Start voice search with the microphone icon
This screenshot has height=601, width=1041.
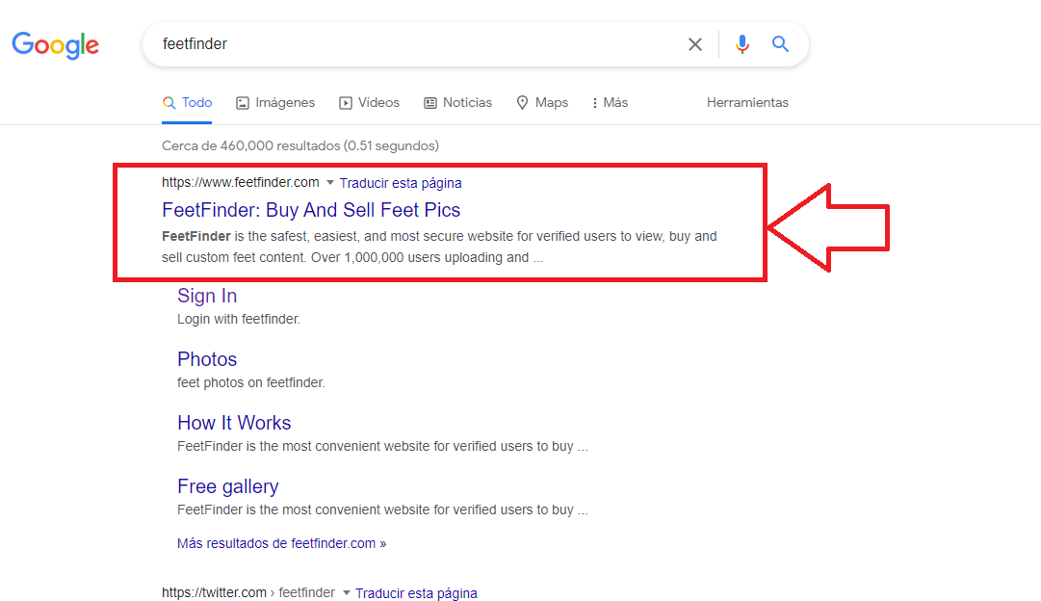click(742, 44)
